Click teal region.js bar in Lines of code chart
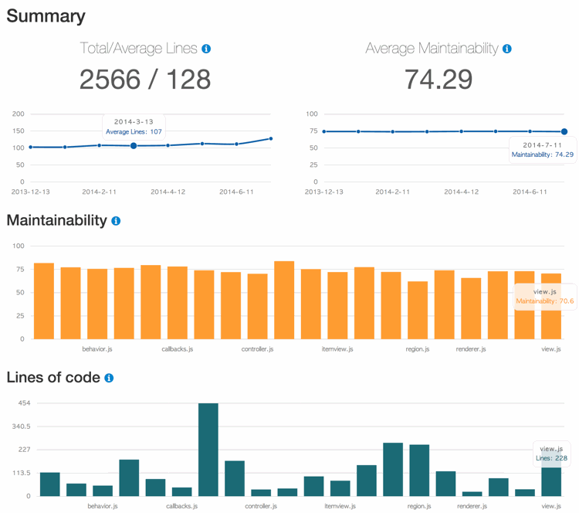The image size is (579, 513). click(419, 471)
